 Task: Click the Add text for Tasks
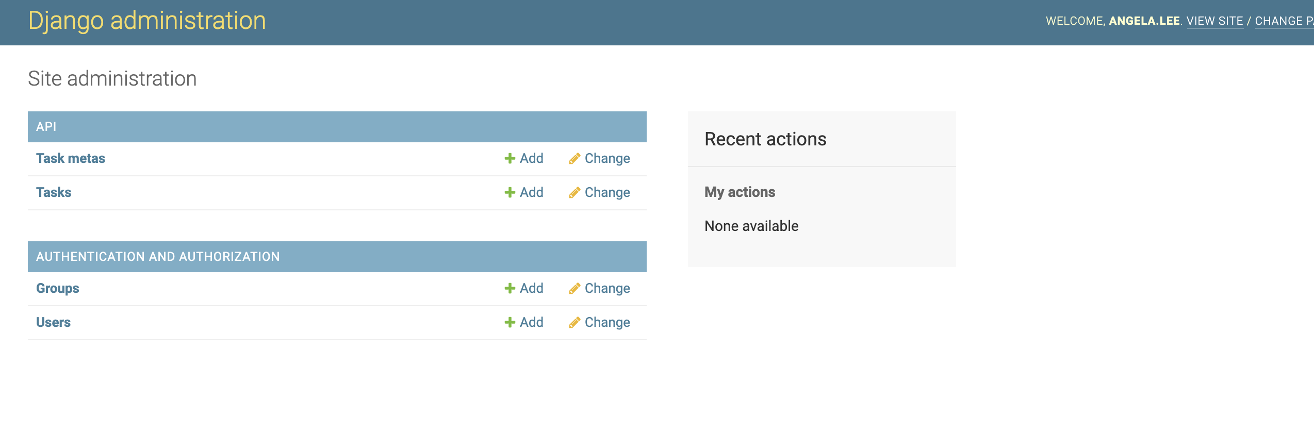coord(532,192)
